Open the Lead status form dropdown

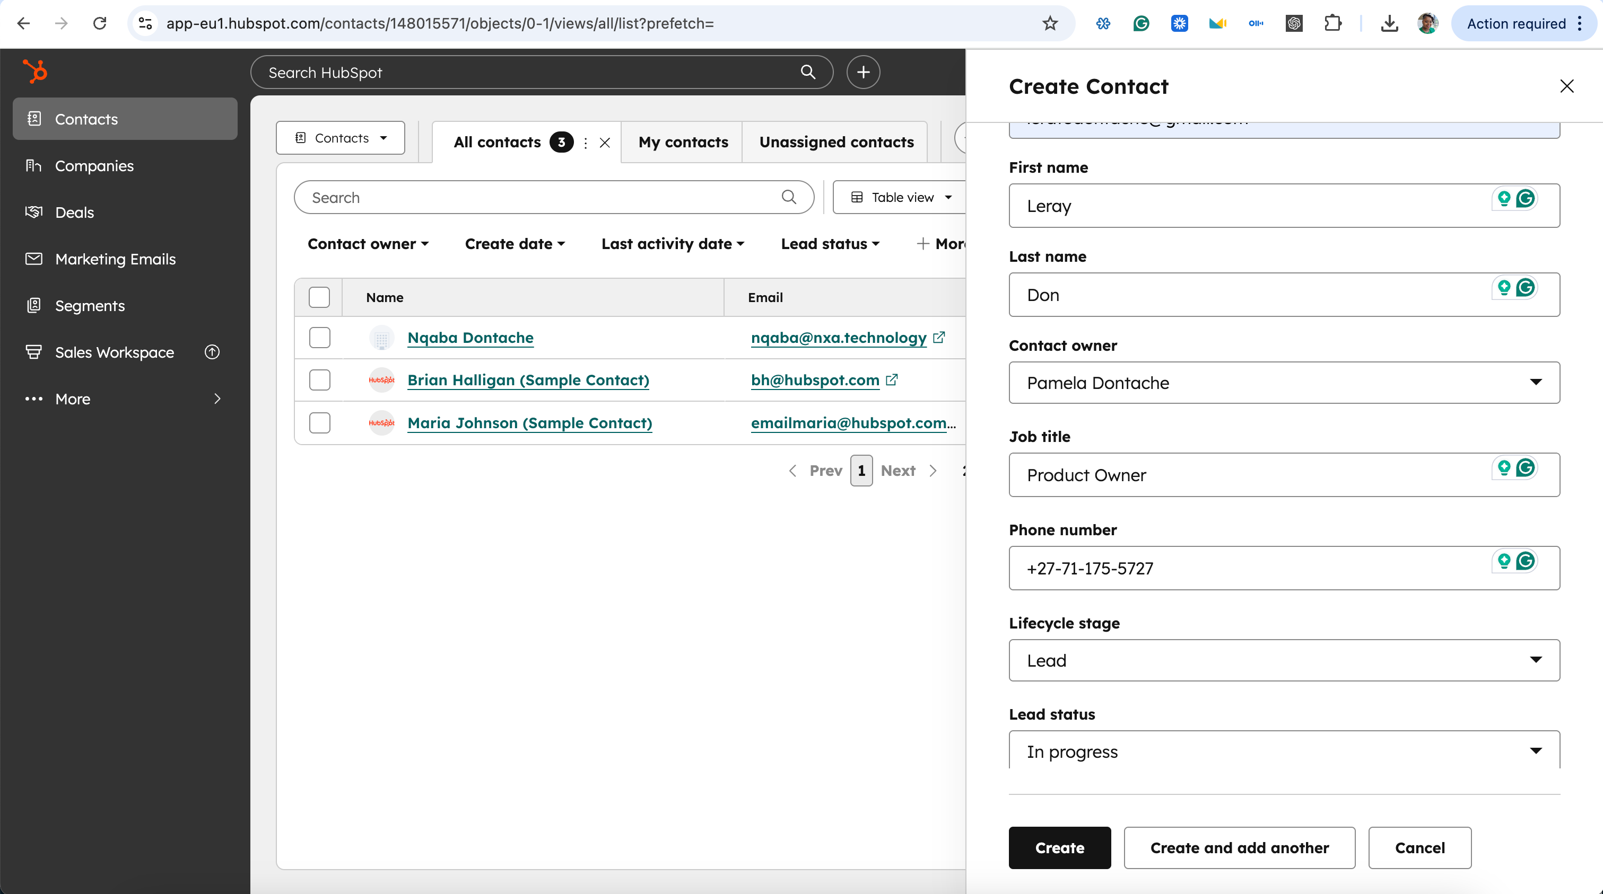(x=1284, y=750)
